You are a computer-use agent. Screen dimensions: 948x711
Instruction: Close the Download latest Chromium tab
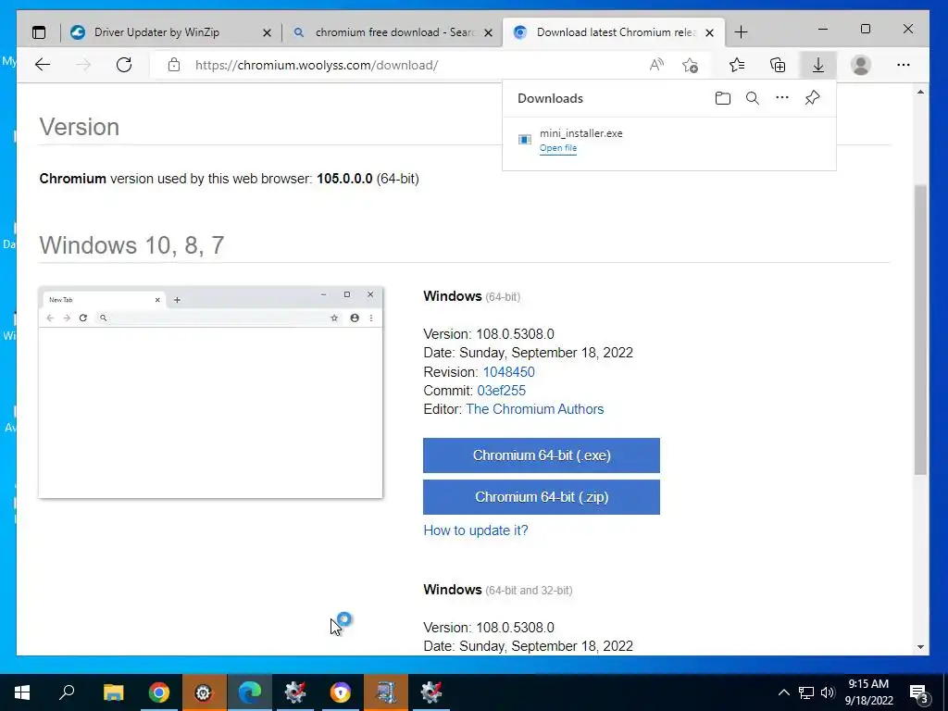[x=710, y=32]
